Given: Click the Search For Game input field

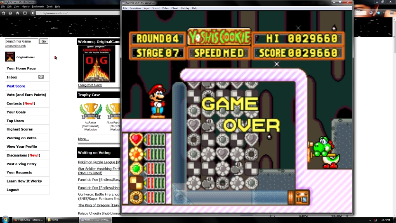Looking at the screenshot, I should point(21,41).
